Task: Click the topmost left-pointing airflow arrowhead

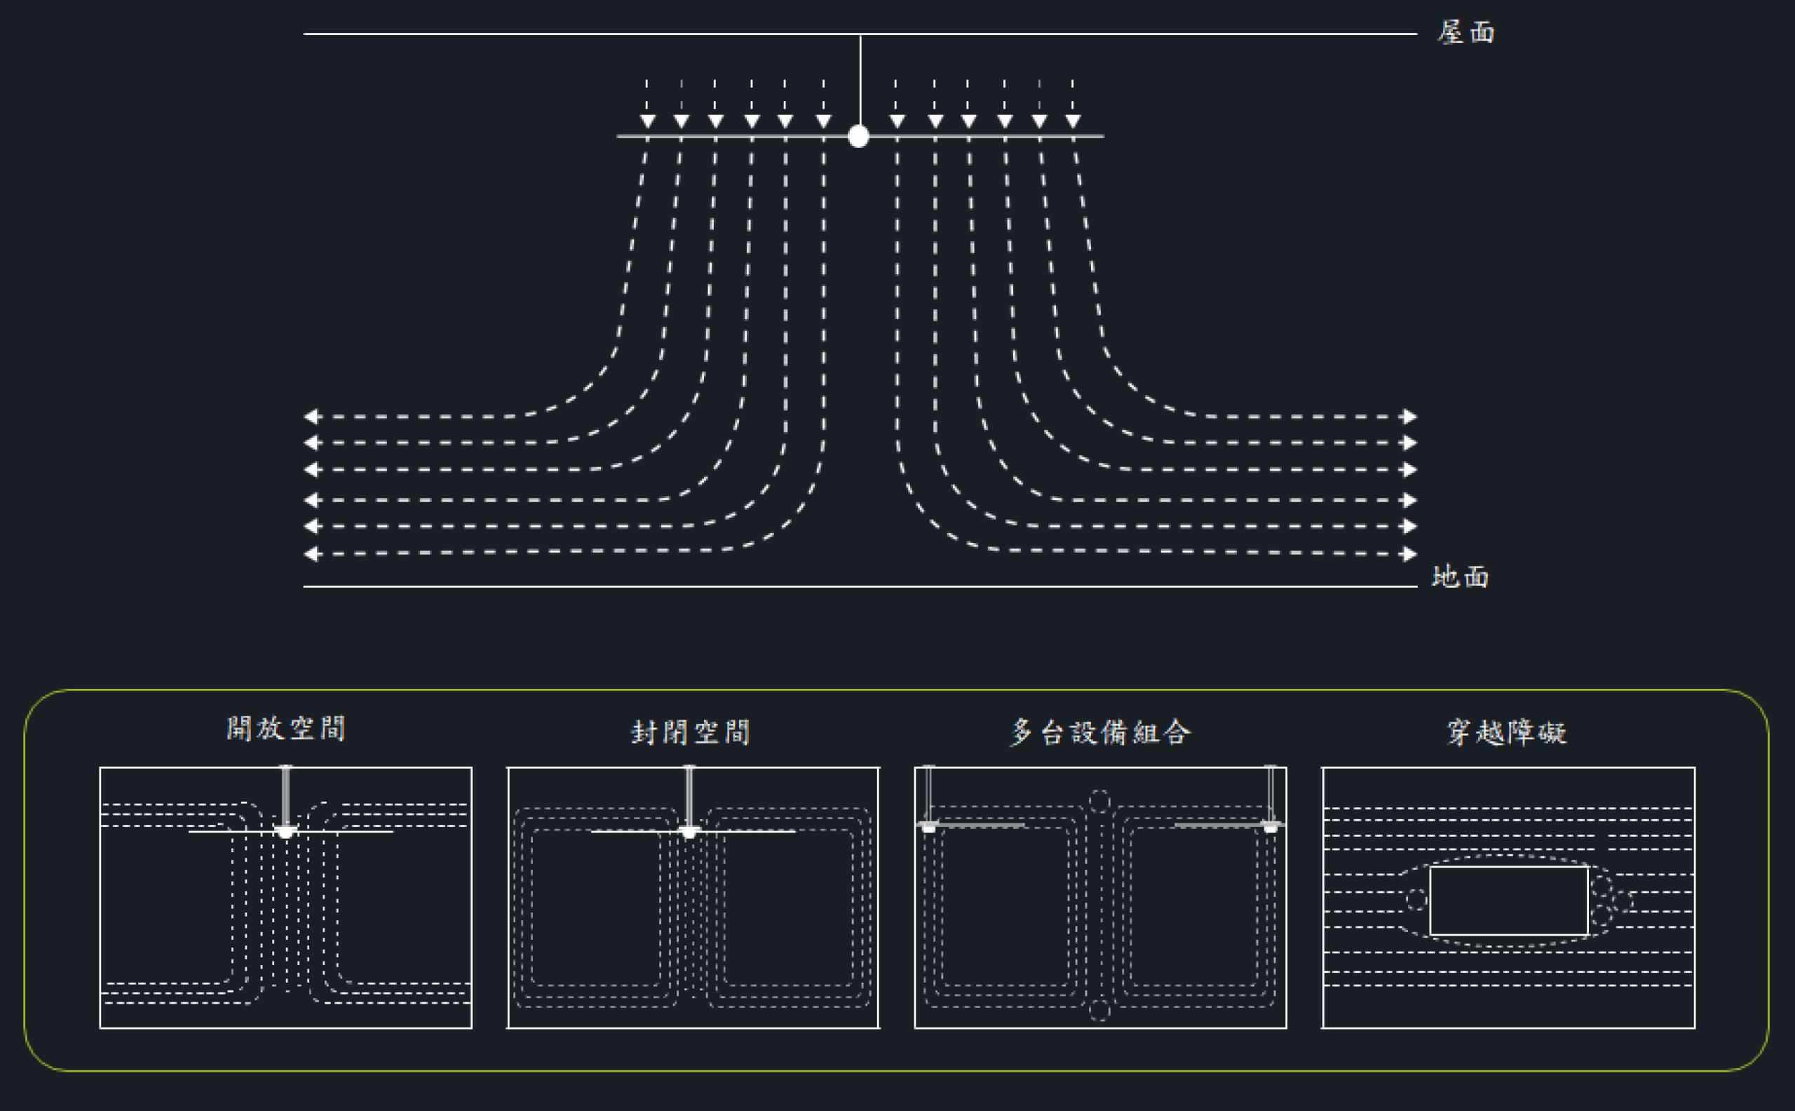Action: 311,417
